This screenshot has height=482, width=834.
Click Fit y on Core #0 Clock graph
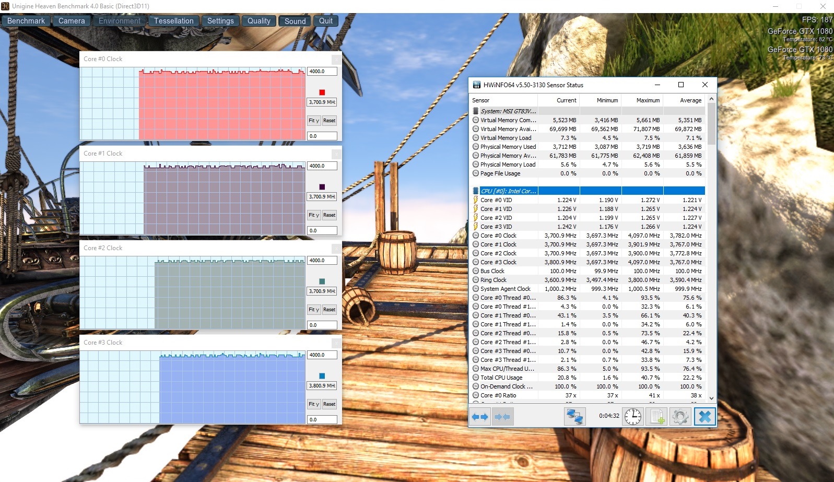click(x=314, y=121)
